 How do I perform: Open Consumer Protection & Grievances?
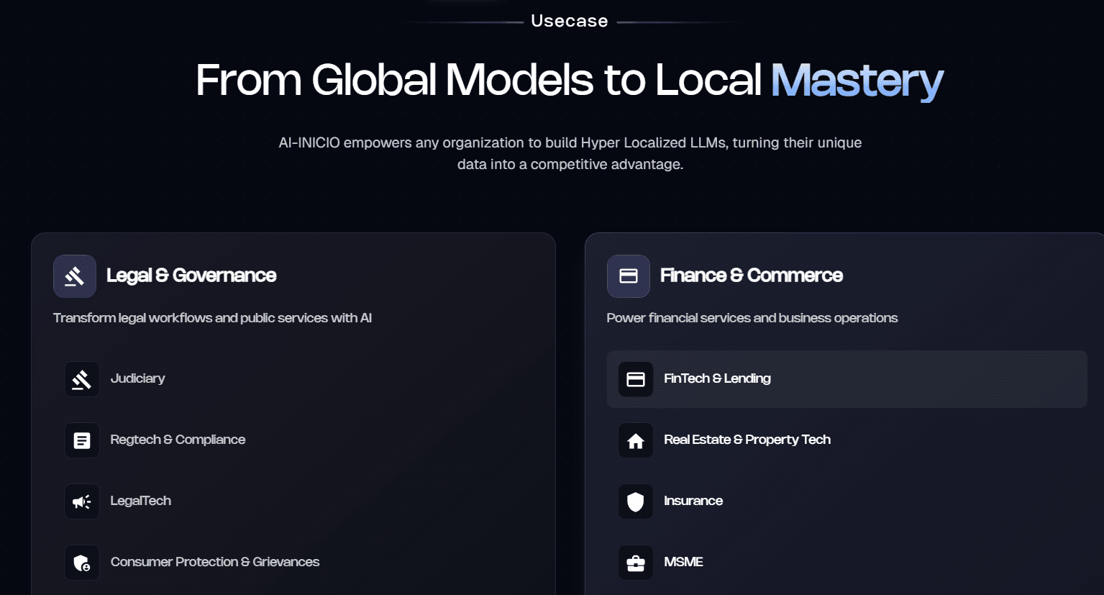point(214,562)
